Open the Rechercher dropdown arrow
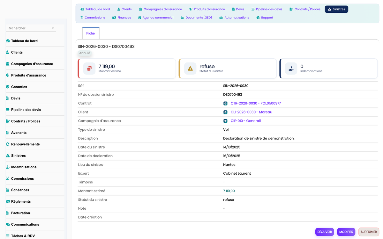This screenshot has width=383, height=239. 53,28
